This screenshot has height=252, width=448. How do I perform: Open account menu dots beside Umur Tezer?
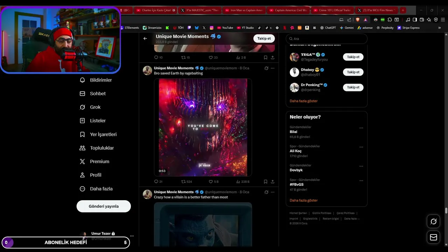click(132, 236)
